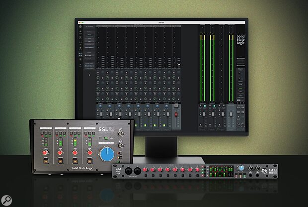Grab the fader on the highlighted monitor strip

pyautogui.click(x=231, y=114)
